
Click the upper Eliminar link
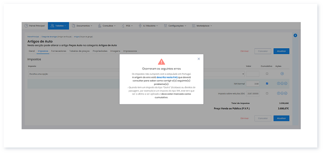tap(245, 51)
